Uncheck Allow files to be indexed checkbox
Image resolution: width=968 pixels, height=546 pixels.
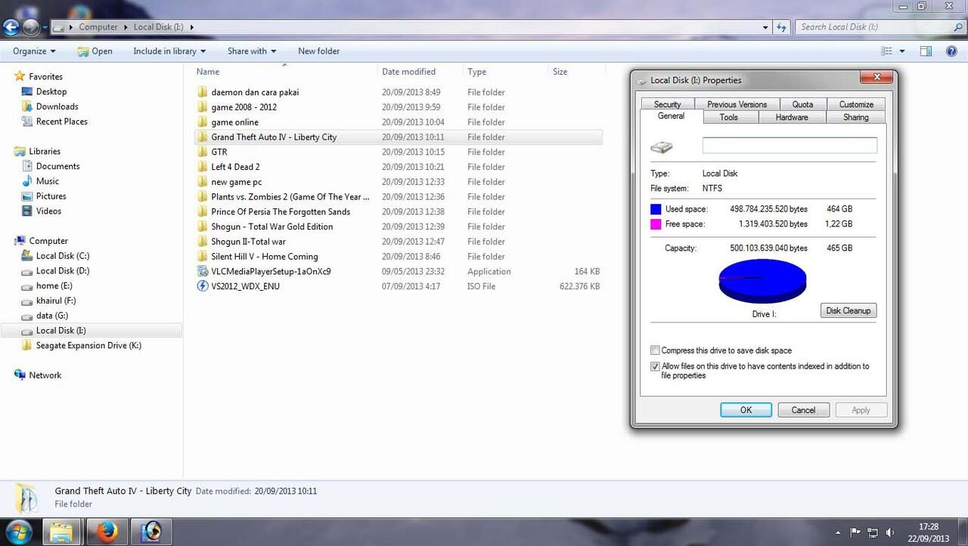[655, 366]
